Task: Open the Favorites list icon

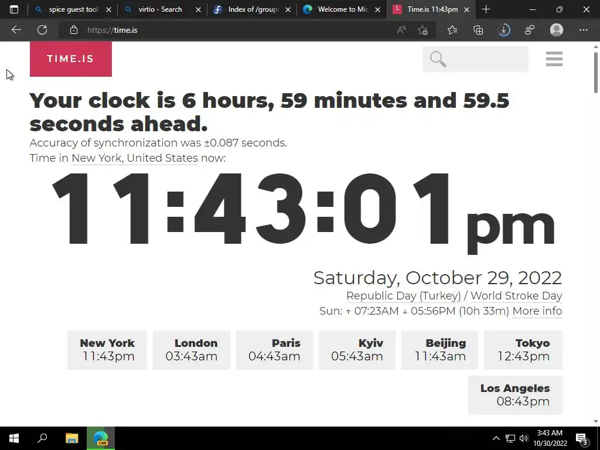Action: pyautogui.click(x=452, y=30)
